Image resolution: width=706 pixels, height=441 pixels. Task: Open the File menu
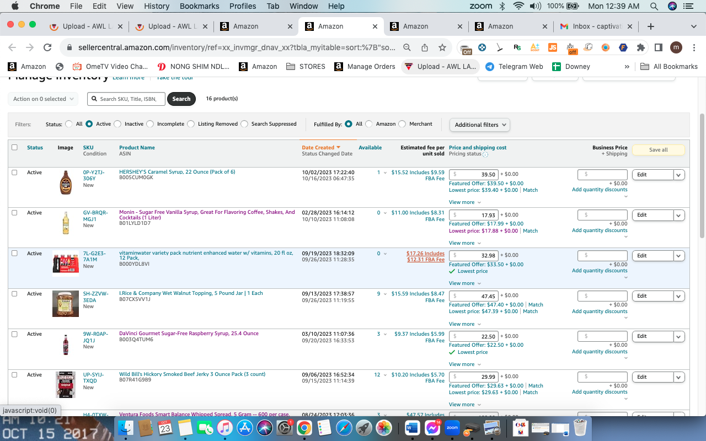(x=76, y=6)
